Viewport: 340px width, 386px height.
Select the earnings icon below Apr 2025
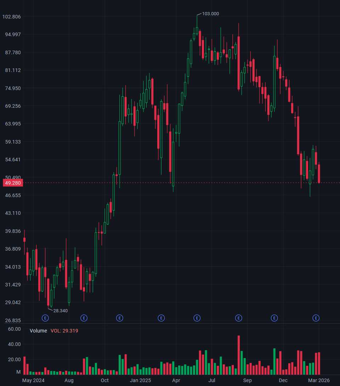click(x=197, y=318)
